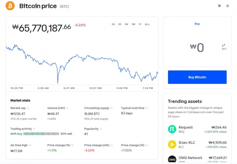Image resolution: width=237 pixels, height=164 pixels.
Task: Click the iExec RLC asset logo
Action: click(172, 144)
